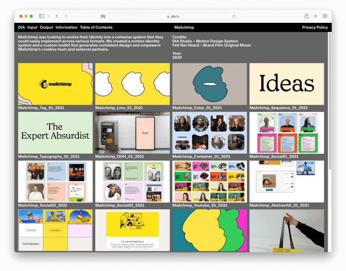This screenshot has height=271, width=346.
Task: Reload the page with the refresh icon
Action: 234,16
